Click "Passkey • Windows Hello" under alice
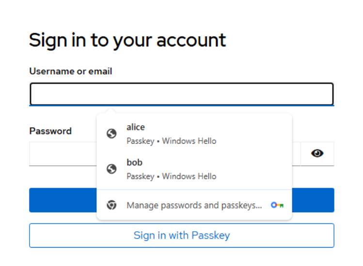 [171, 141]
